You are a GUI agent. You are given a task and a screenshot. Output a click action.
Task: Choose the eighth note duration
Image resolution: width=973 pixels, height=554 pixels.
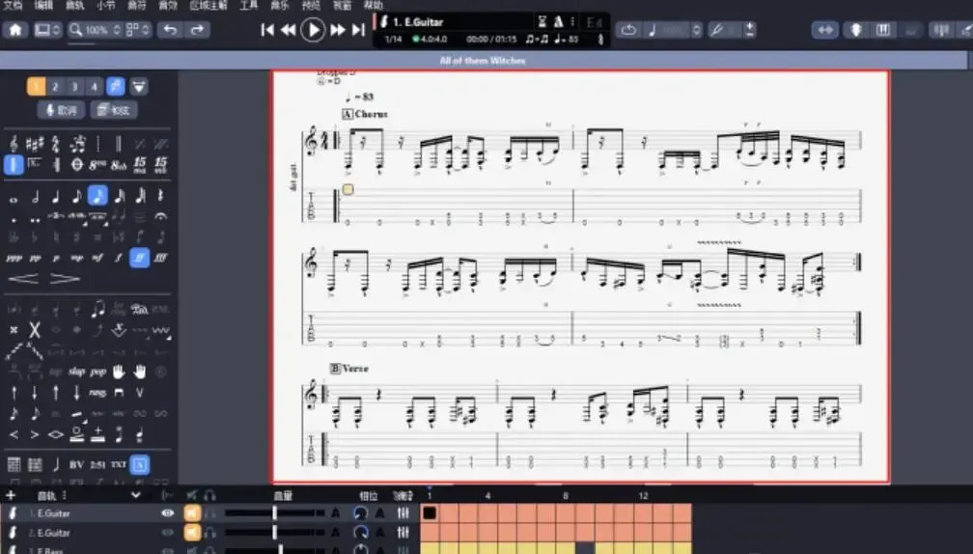tap(77, 197)
